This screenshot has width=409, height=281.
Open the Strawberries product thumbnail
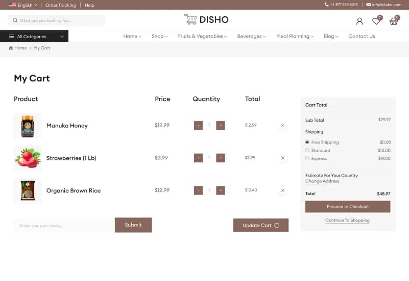(x=28, y=158)
